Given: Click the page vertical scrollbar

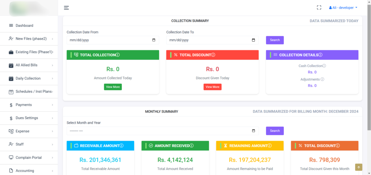Looking at the screenshot, I should click(x=369, y=72).
